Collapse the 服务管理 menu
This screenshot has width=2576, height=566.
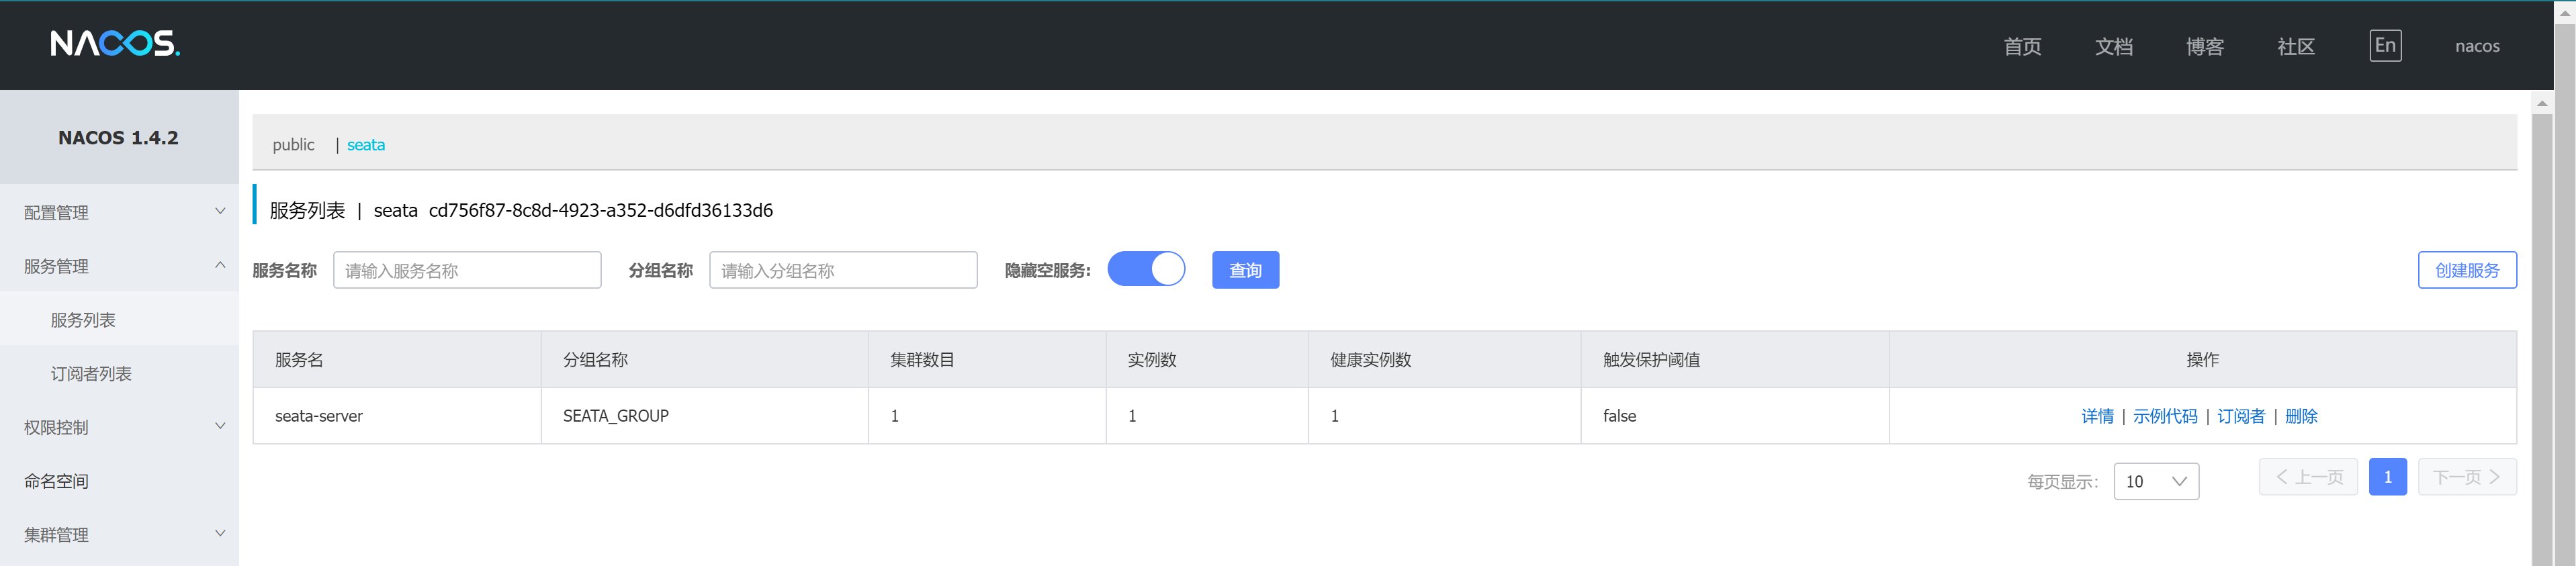coord(119,266)
